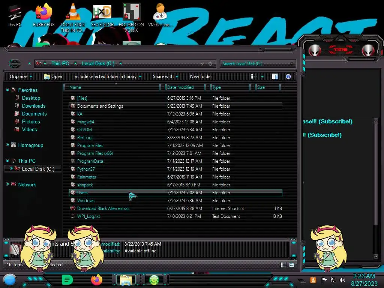This screenshot has height=288, width=384.
Task: Select the WPI_Log.txt file
Action: [175, 216]
